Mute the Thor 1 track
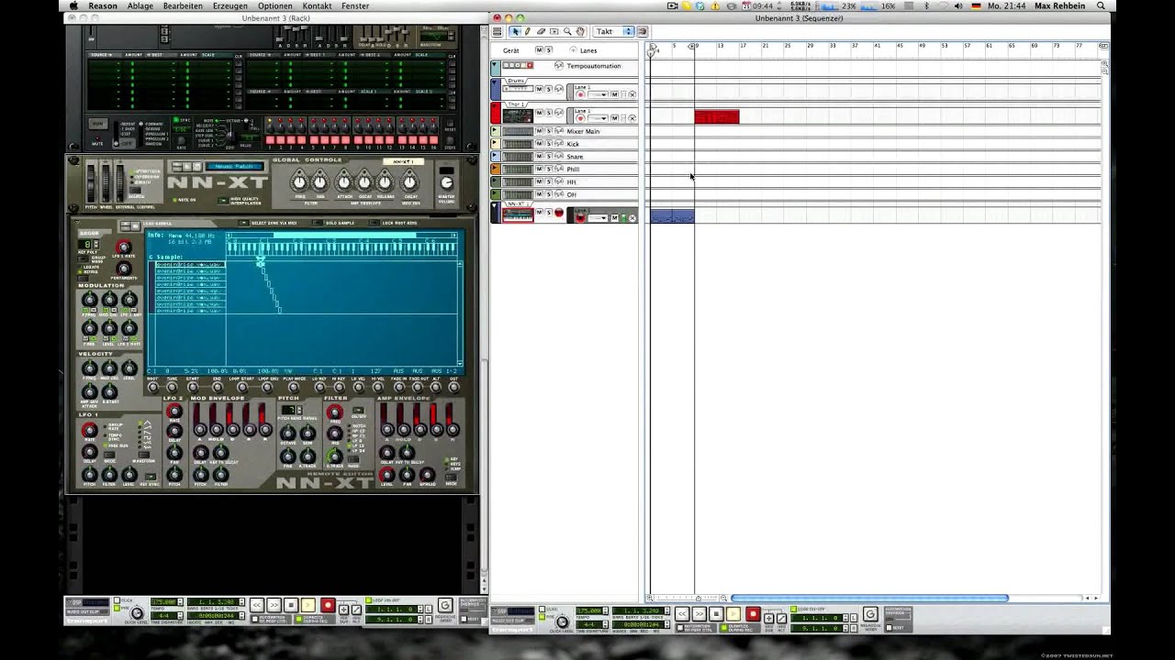 (x=539, y=113)
